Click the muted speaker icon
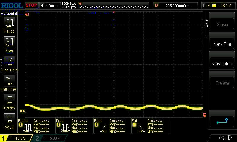 [229, 138]
